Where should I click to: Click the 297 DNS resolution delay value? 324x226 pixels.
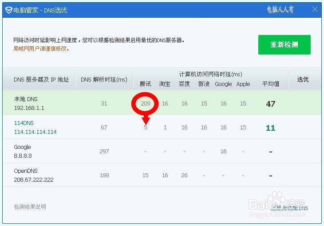coord(104,151)
